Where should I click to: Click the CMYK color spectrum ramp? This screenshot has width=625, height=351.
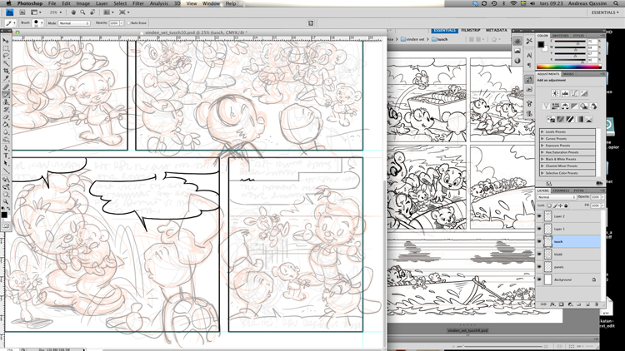coord(569,67)
